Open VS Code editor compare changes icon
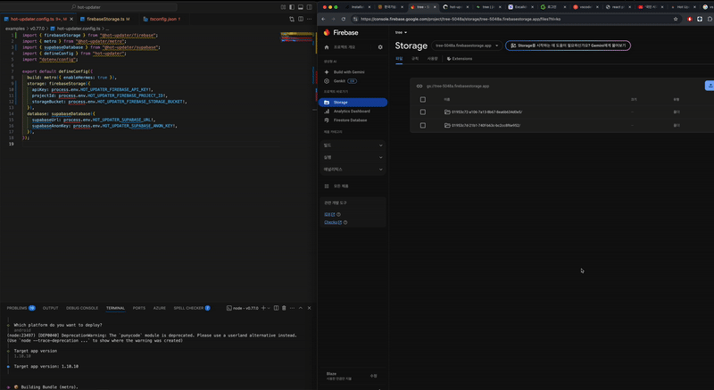 pyautogui.click(x=292, y=19)
